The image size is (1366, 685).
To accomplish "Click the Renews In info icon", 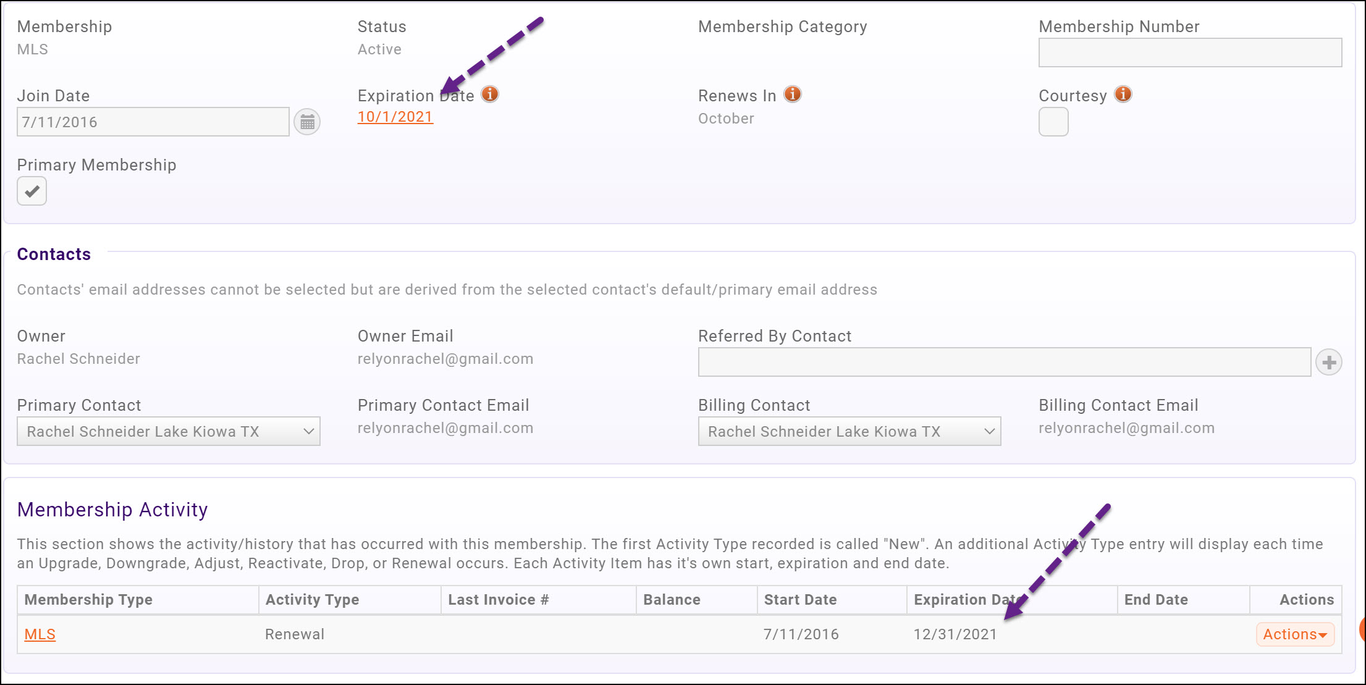I will pyautogui.click(x=793, y=95).
